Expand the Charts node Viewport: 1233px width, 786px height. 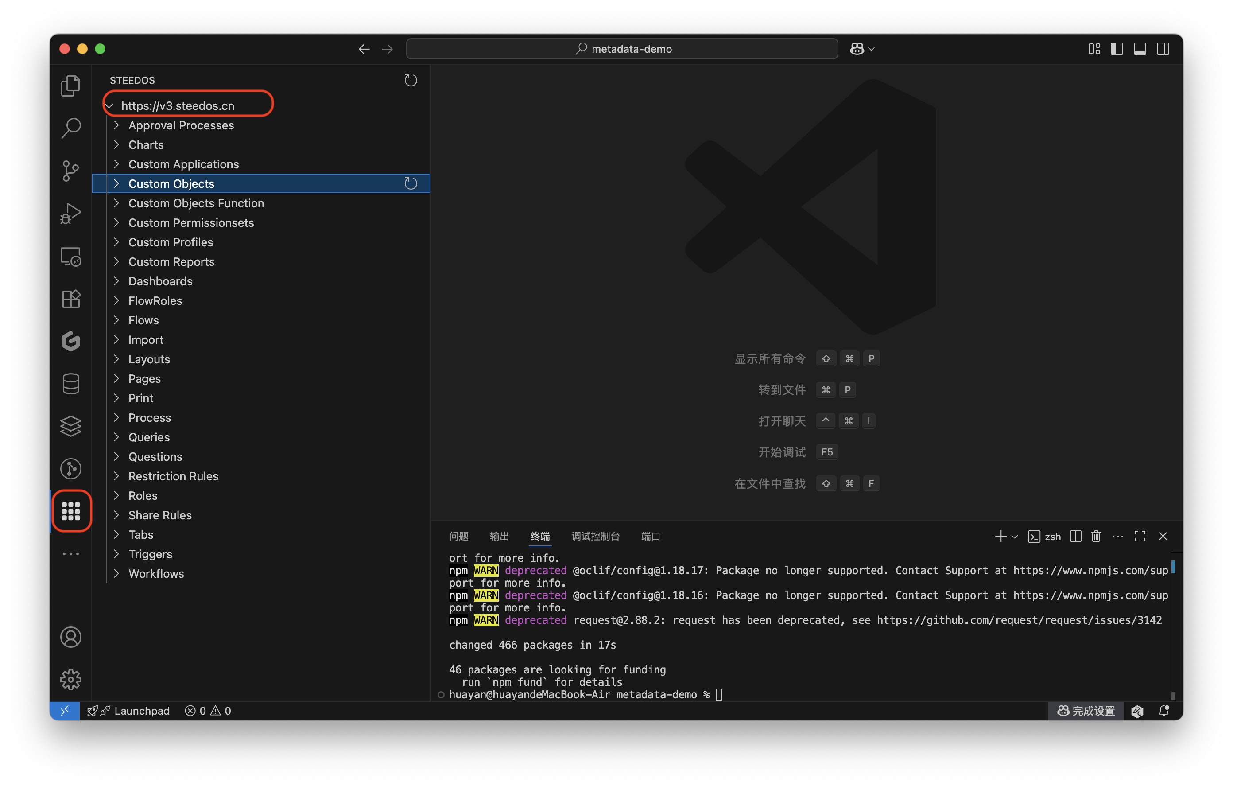click(116, 144)
